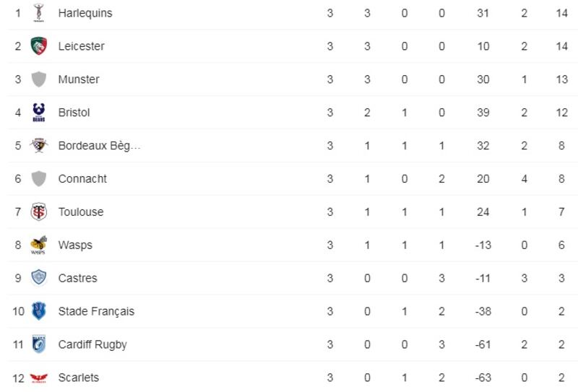Image resolution: width=578 pixels, height=392 pixels.
Task: Open the Harlequins team link
Action: pos(85,13)
